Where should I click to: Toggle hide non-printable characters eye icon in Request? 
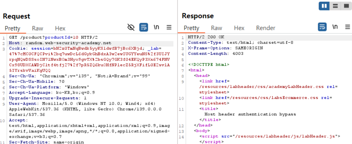[131, 27]
